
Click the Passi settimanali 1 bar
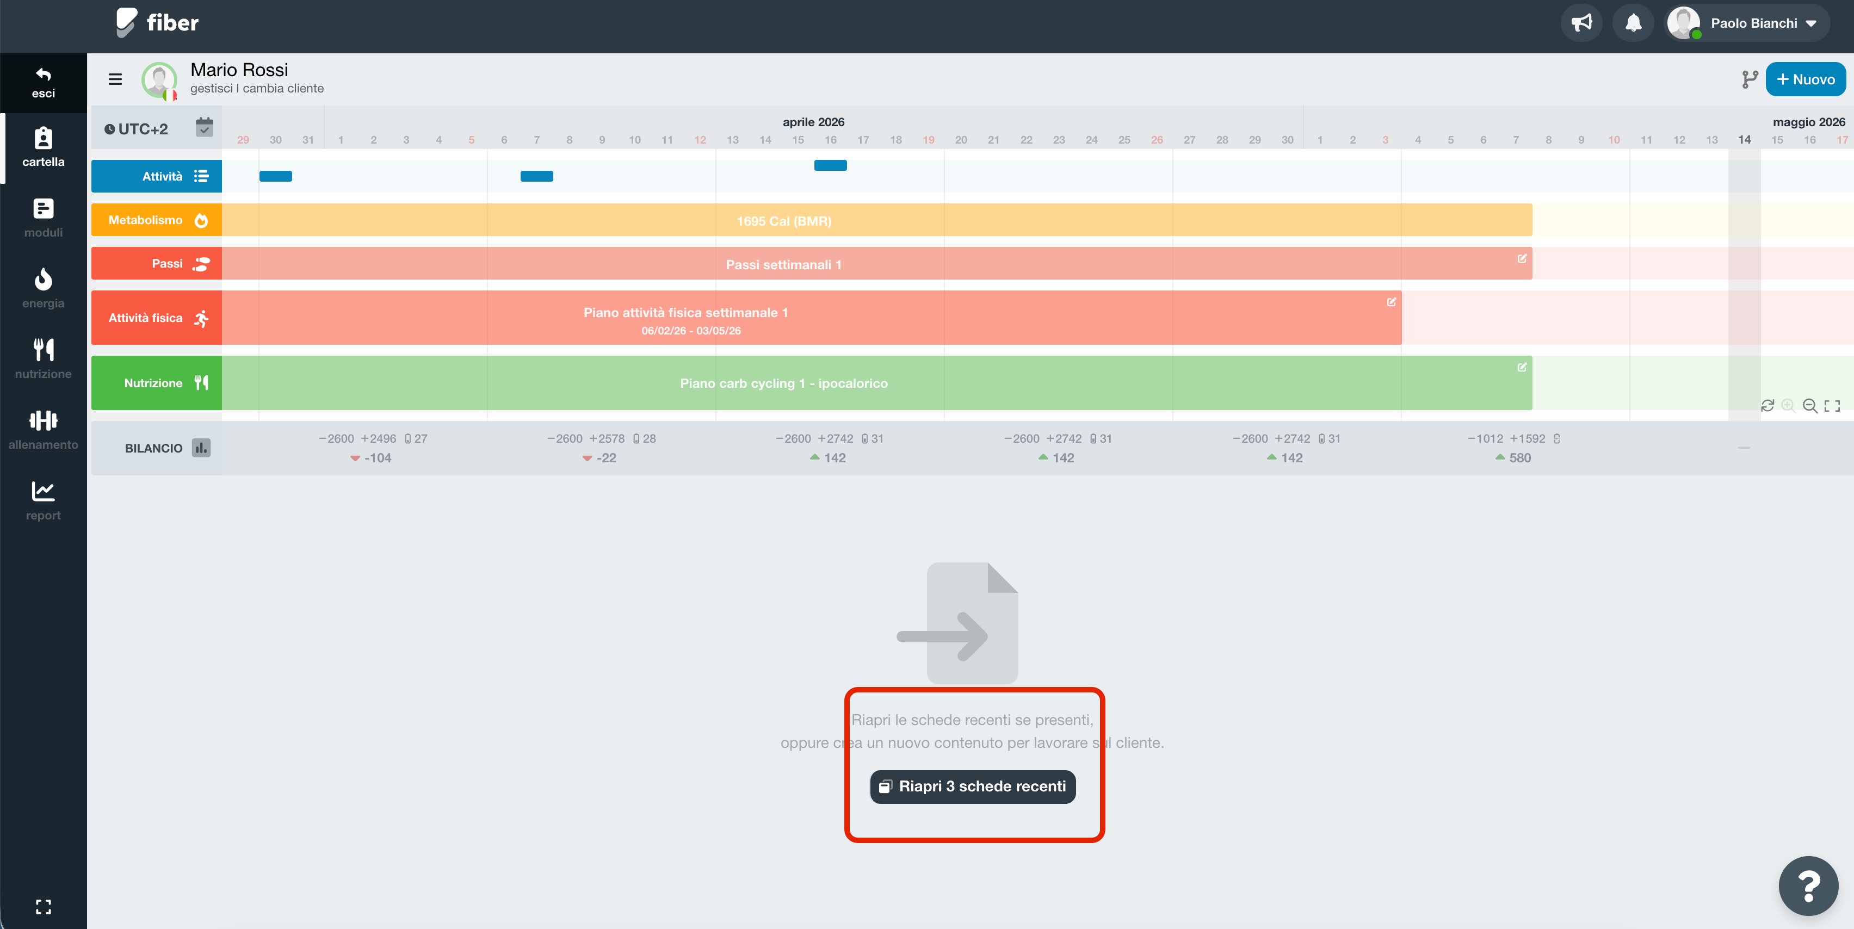(x=876, y=264)
